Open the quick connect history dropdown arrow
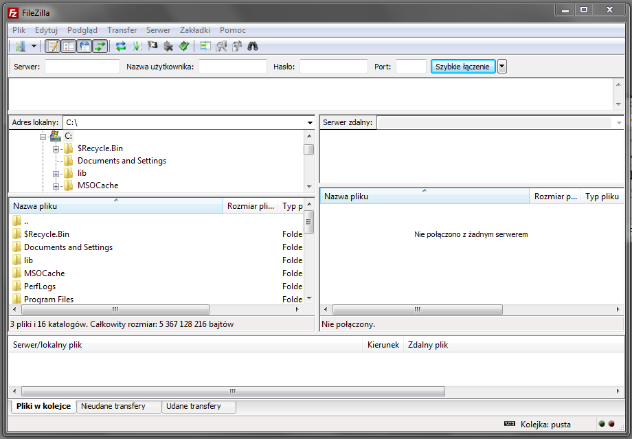This screenshot has height=439, width=632. (x=501, y=67)
